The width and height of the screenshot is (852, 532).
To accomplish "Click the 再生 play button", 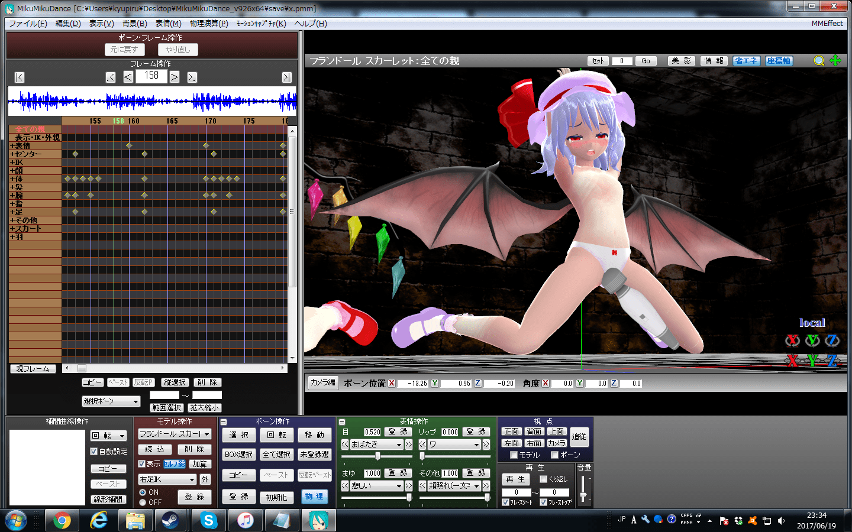I will coord(516,479).
